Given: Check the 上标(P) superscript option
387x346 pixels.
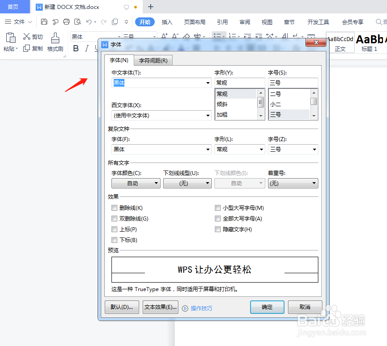Looking at the screenshot, I should pos(114,229).
